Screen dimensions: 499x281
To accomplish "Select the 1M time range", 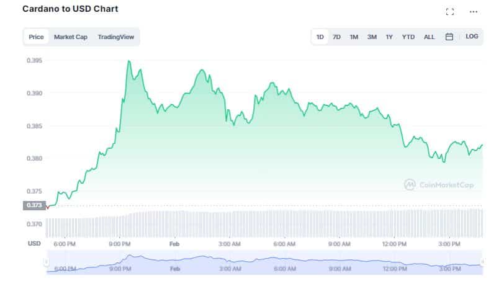I will pyautogui.click(x=354, y=37).
